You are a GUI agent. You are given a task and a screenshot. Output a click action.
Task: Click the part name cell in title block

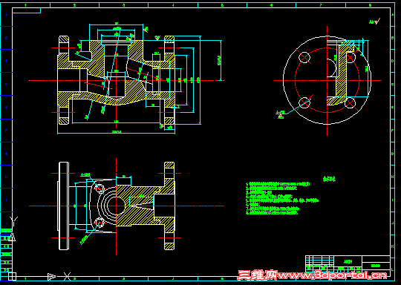pos(348,261)
